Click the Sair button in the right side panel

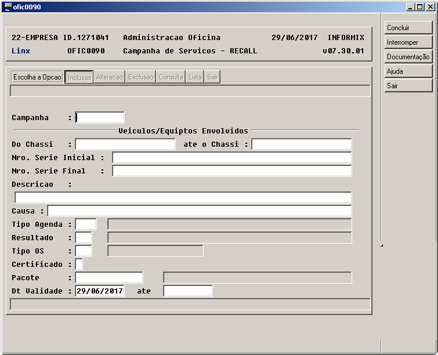(x=408, y=86)
